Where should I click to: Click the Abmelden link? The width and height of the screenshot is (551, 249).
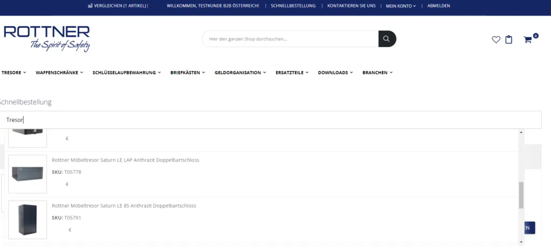click(x=439, y=6)
